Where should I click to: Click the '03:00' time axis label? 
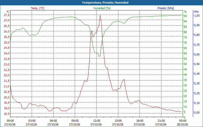(32, 121)
